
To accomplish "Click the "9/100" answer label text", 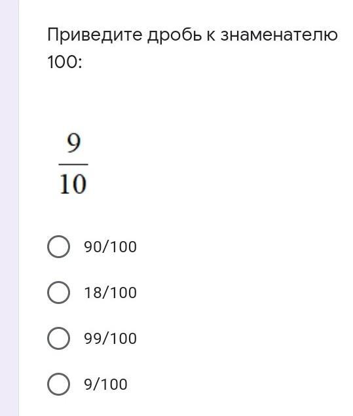I will [x=105, y=385].
